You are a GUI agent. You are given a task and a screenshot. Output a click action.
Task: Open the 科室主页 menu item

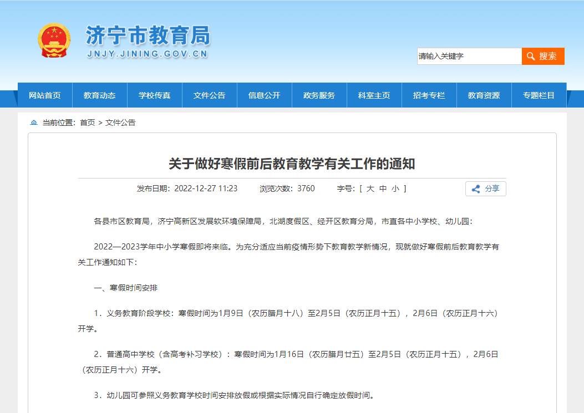coord(374,95)
